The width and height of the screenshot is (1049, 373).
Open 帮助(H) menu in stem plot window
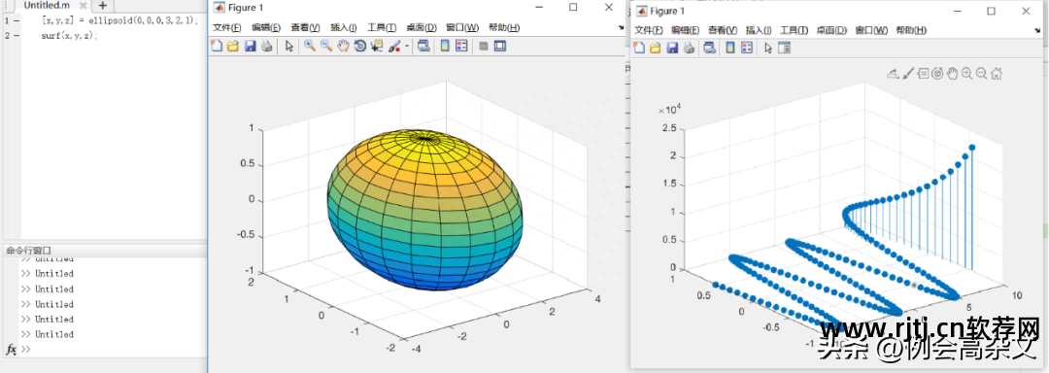pos(911,30)
